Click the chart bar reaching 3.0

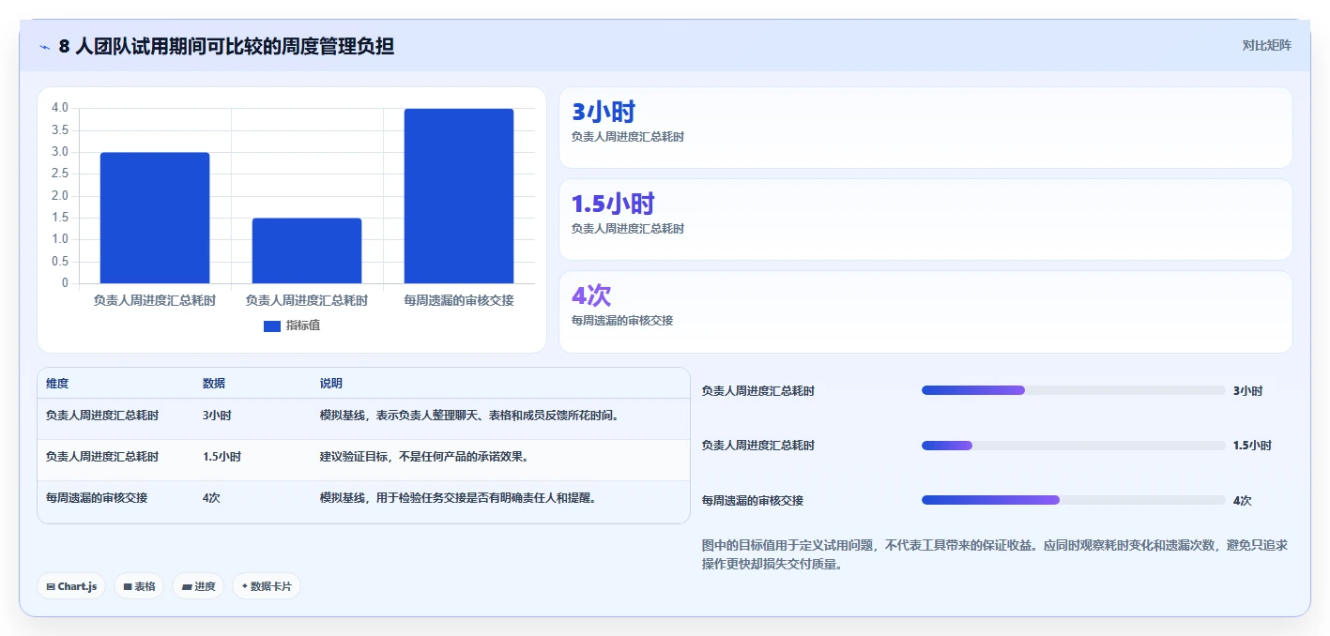click(155, 218)
